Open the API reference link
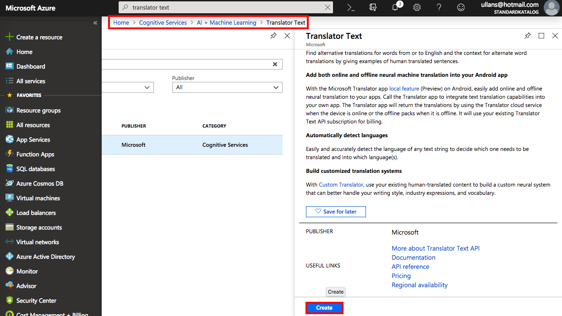The height and width of the screenshot is (316, 562). [410, 267]
